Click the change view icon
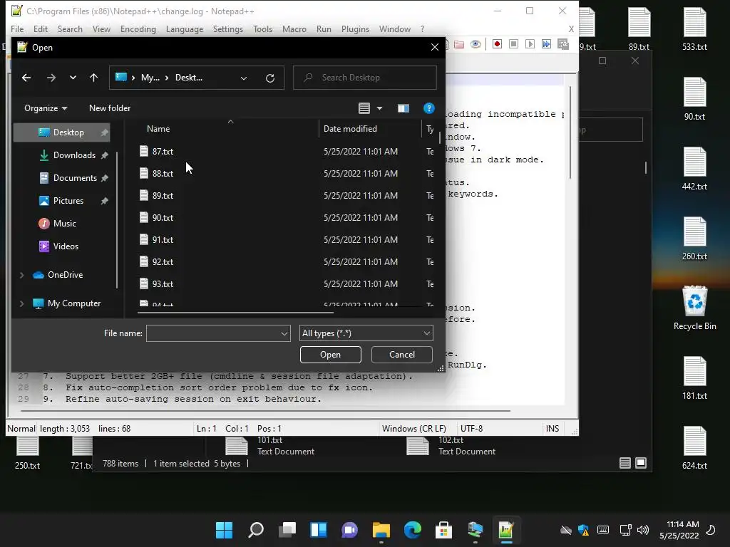This screenshot has height=547, width=730. tap(364, 108)
